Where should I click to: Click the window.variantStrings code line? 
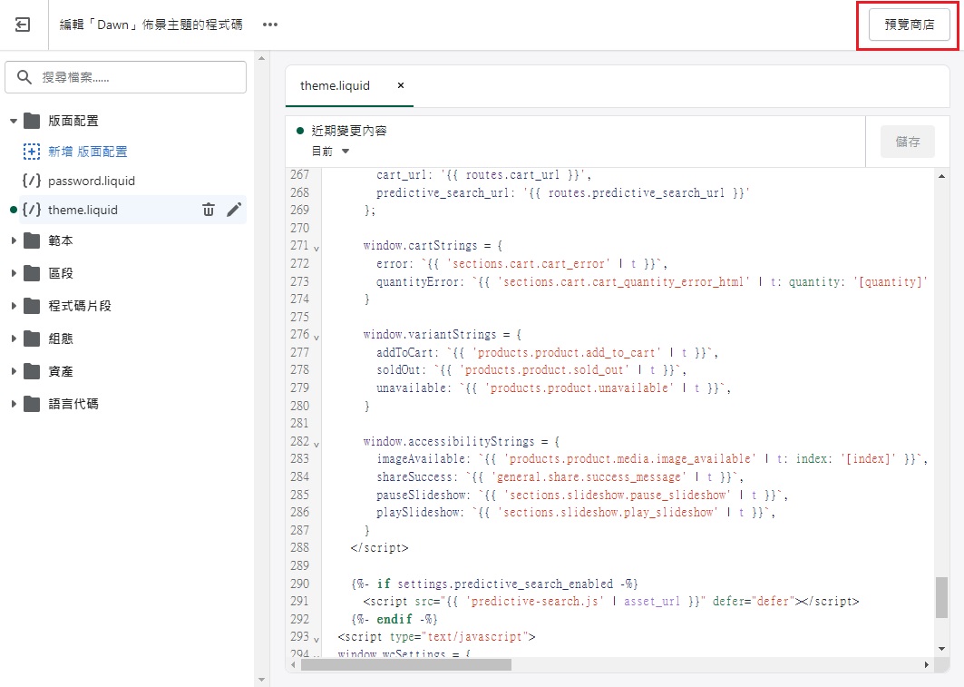coord(442,335)
